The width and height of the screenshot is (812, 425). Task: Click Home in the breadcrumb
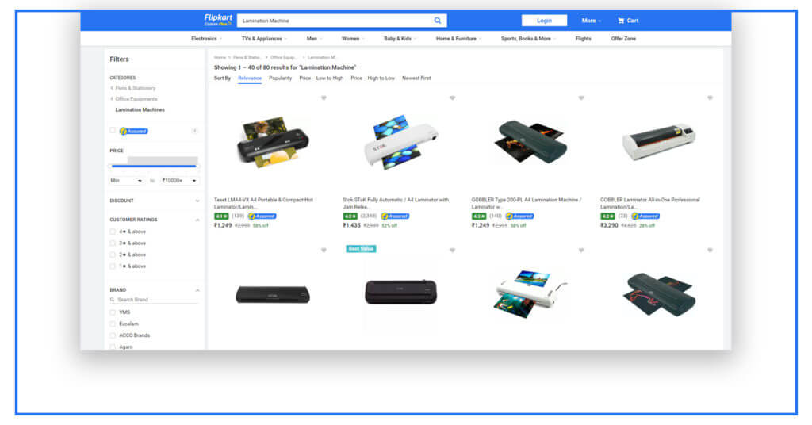pos(220,57)
